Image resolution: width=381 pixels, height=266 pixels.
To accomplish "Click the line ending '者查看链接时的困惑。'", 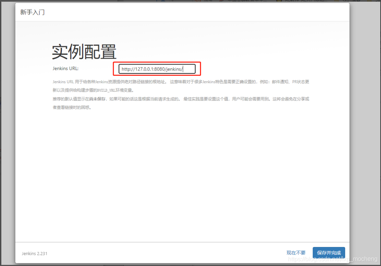I will click(72, 107).
